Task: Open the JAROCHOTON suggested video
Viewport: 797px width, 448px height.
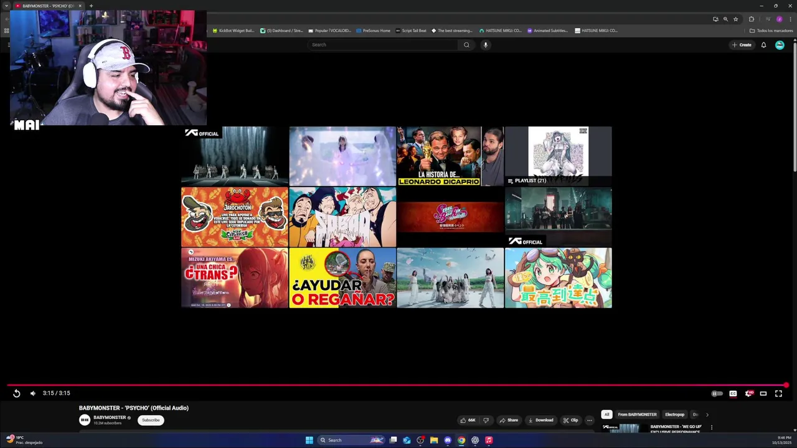Action: (235, 217)
